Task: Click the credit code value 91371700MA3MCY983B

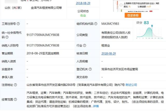Action: click(x=43, y=35)
